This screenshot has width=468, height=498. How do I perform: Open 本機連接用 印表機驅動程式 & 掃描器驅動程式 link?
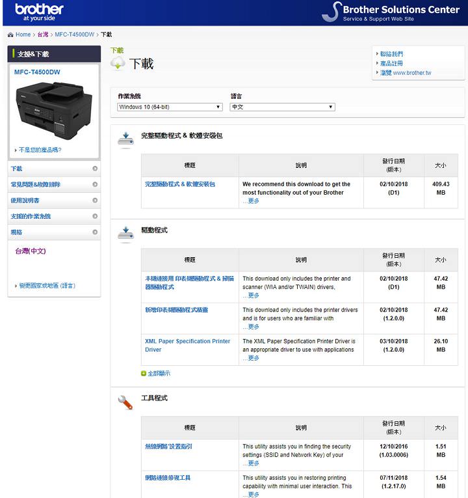coord(189,283)
